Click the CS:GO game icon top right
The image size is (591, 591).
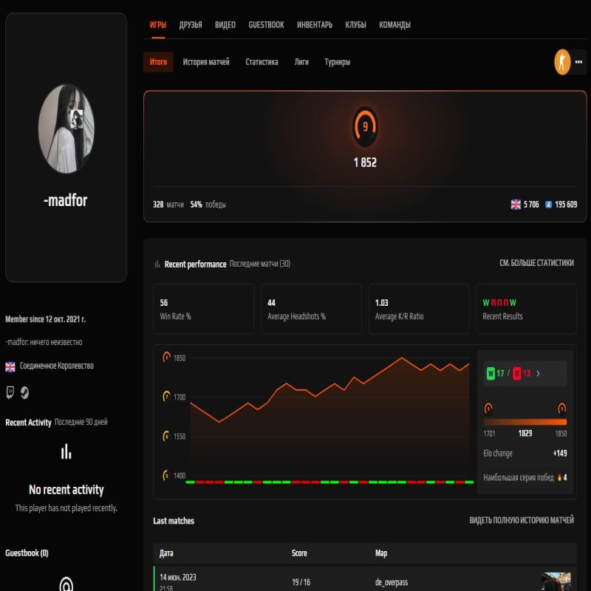click(x=562, y=62)
